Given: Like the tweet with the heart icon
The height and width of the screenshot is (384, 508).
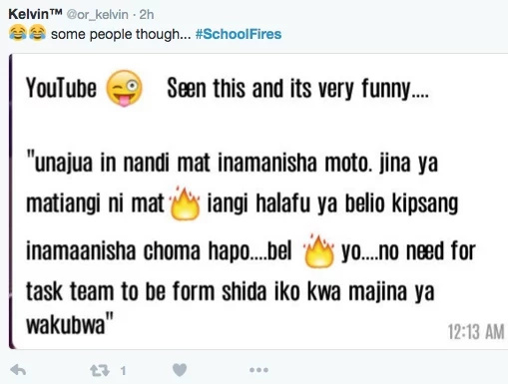Looking at the screenshot, I should pyautogui.click(x=180, y=370).
